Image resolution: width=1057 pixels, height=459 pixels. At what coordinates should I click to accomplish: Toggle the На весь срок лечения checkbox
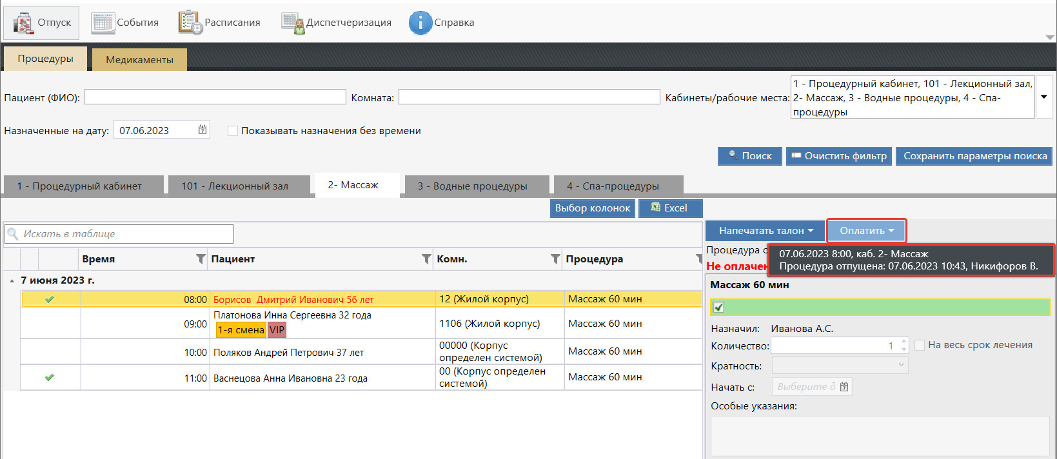tap(920, 345)
